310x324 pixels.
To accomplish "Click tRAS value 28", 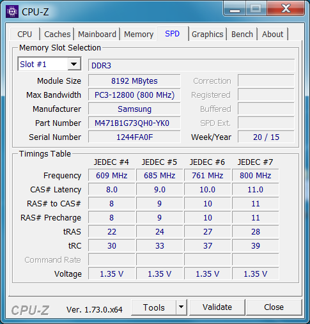I will (x=256, y=232).
